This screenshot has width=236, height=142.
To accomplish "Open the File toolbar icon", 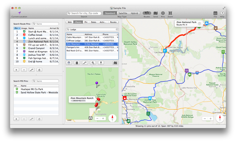I will click(215, 13).
